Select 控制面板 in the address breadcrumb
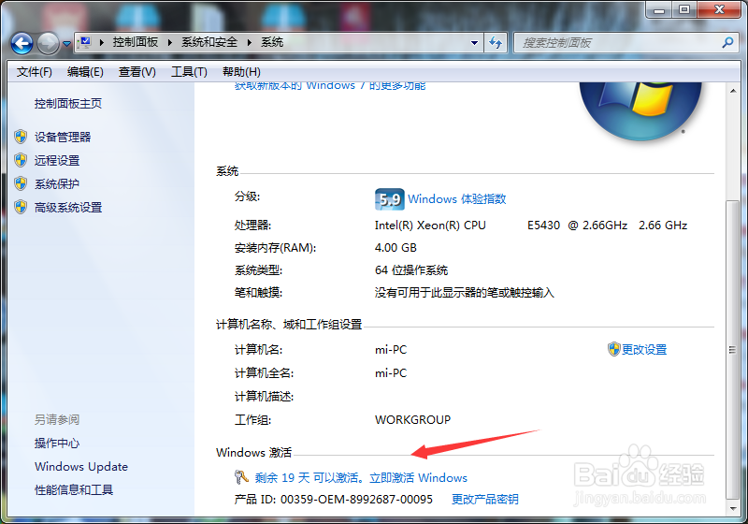The width and height of the screenshot is (748, 524). pyautogui.click(x=135, y=42)
